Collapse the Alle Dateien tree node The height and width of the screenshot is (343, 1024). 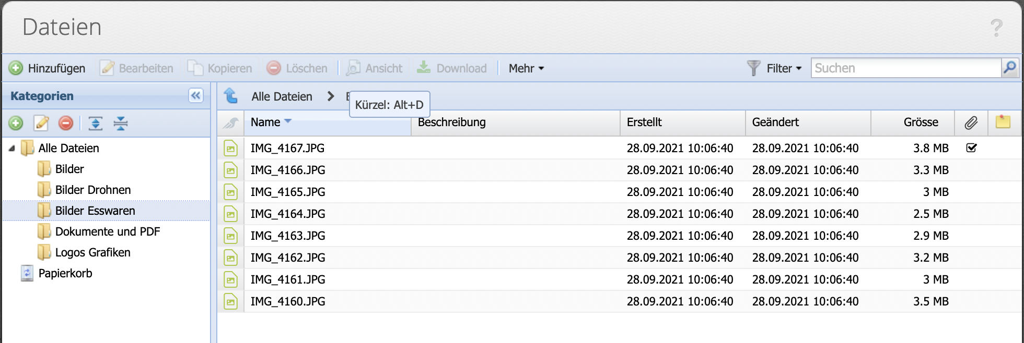(x=12, y=149)
